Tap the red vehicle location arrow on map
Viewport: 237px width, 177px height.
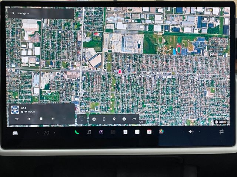click(120, 72)
